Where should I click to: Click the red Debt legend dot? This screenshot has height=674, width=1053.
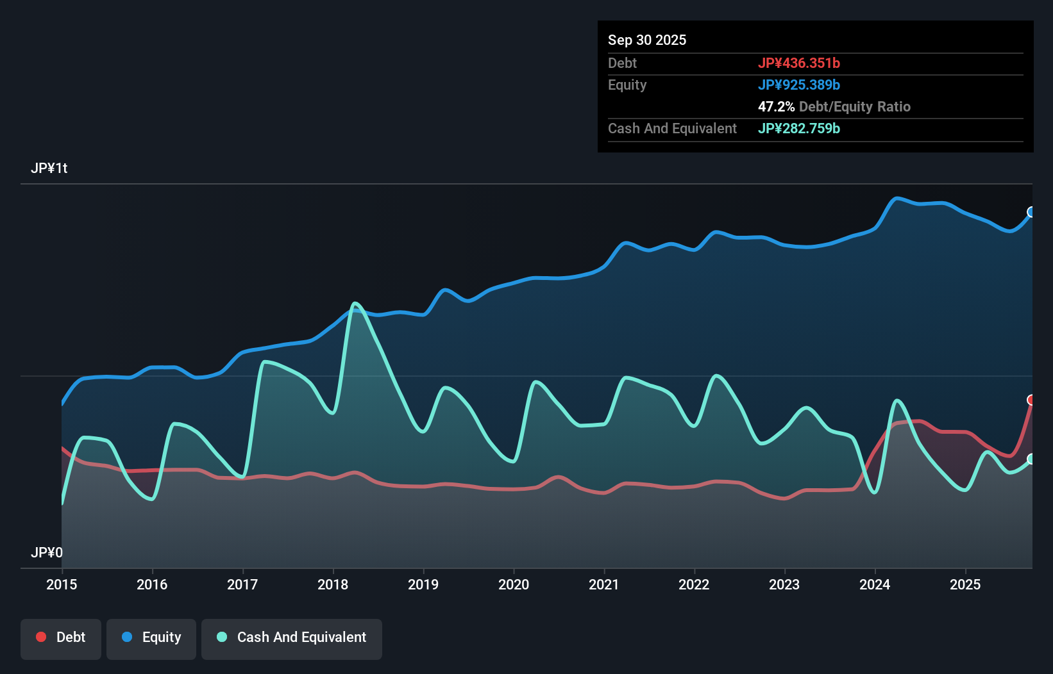(x=40, y=637)
